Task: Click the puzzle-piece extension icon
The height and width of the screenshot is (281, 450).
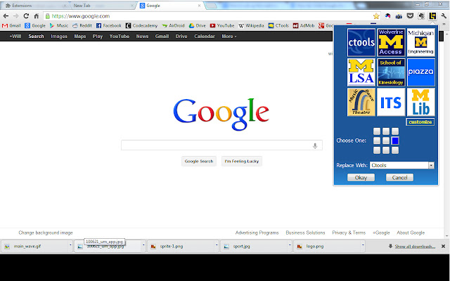Action: point(421,16)
